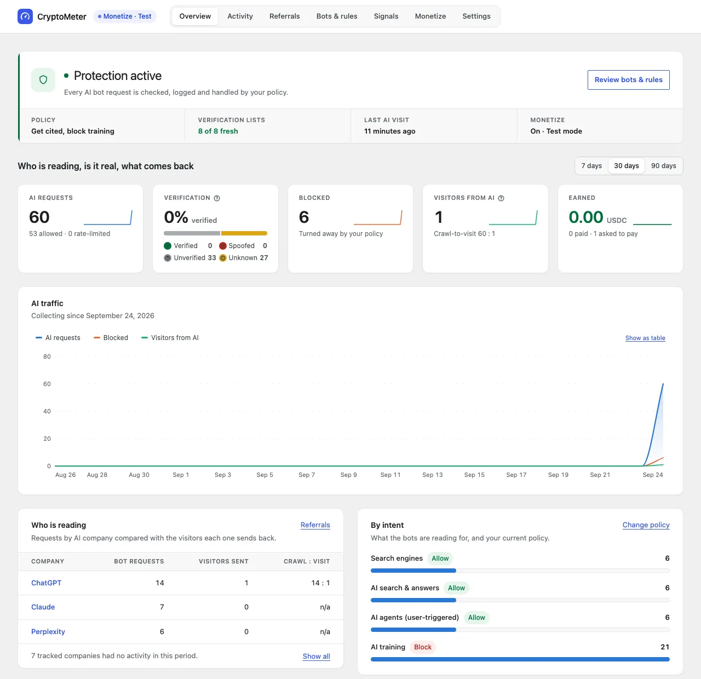The image size is (701, 679).
Task: Click the Change policy link
Action: pos(646,525)
